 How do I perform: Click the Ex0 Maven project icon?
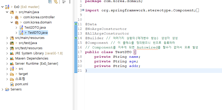[7, 7]
